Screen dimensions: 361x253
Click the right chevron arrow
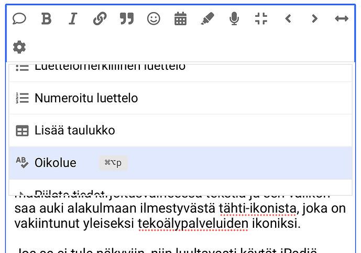pos(315,18)
